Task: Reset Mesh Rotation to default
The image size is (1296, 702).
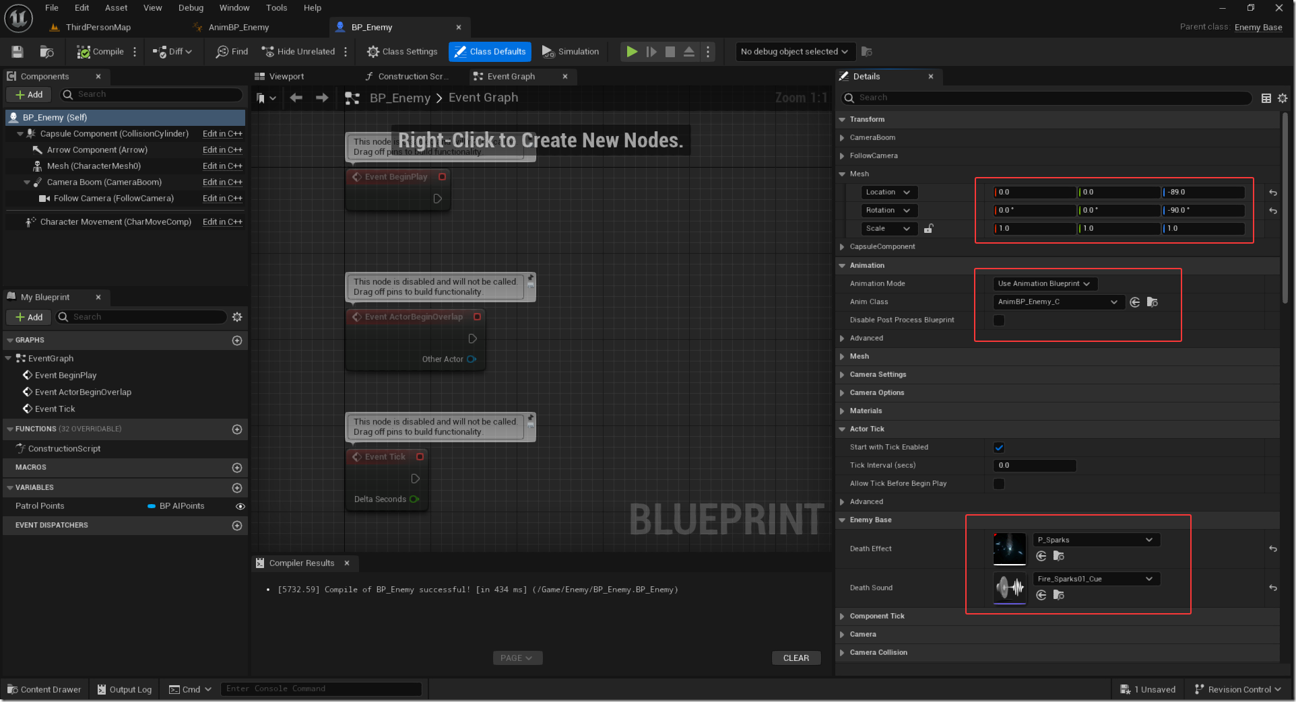Action: pos(1273,211)
